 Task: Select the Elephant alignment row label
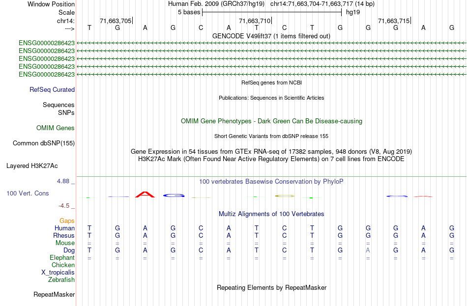tap(62, 258)
